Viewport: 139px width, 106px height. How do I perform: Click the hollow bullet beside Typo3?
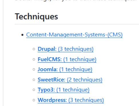tap(34, 90)
